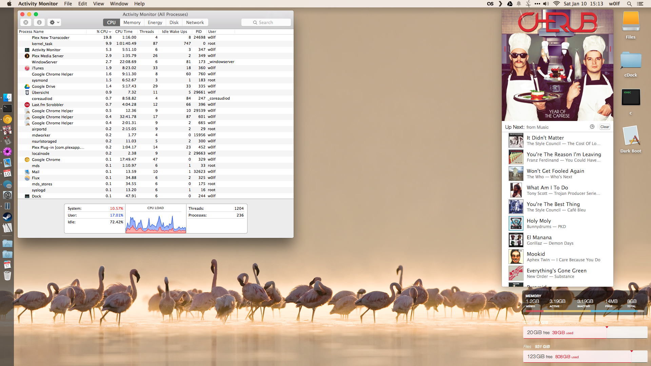The width and height of the screenshot is (651, 366).
Task: Open the gear action dropdown menu
Action: [x=54, y=22]
